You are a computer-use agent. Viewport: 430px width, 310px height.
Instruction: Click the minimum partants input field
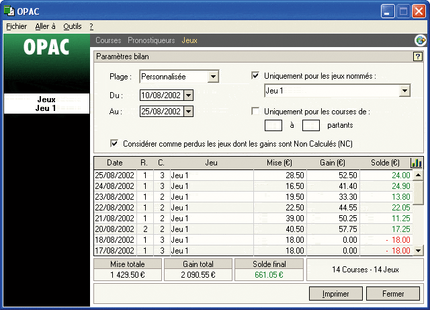coord(273,124)
